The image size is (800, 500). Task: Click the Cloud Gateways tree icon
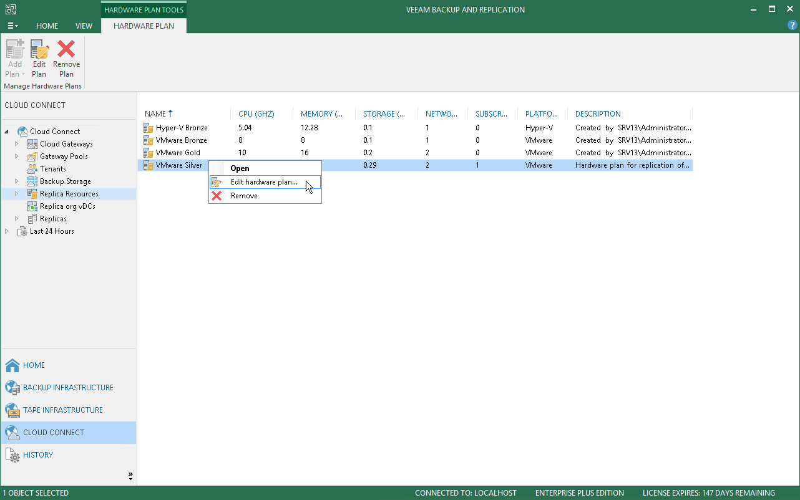(x=32, y=144)
